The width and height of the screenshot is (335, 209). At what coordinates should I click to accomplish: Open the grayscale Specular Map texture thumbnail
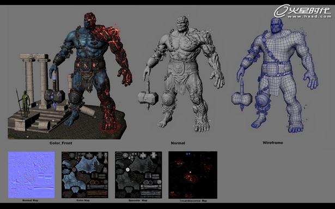(138, 175)
